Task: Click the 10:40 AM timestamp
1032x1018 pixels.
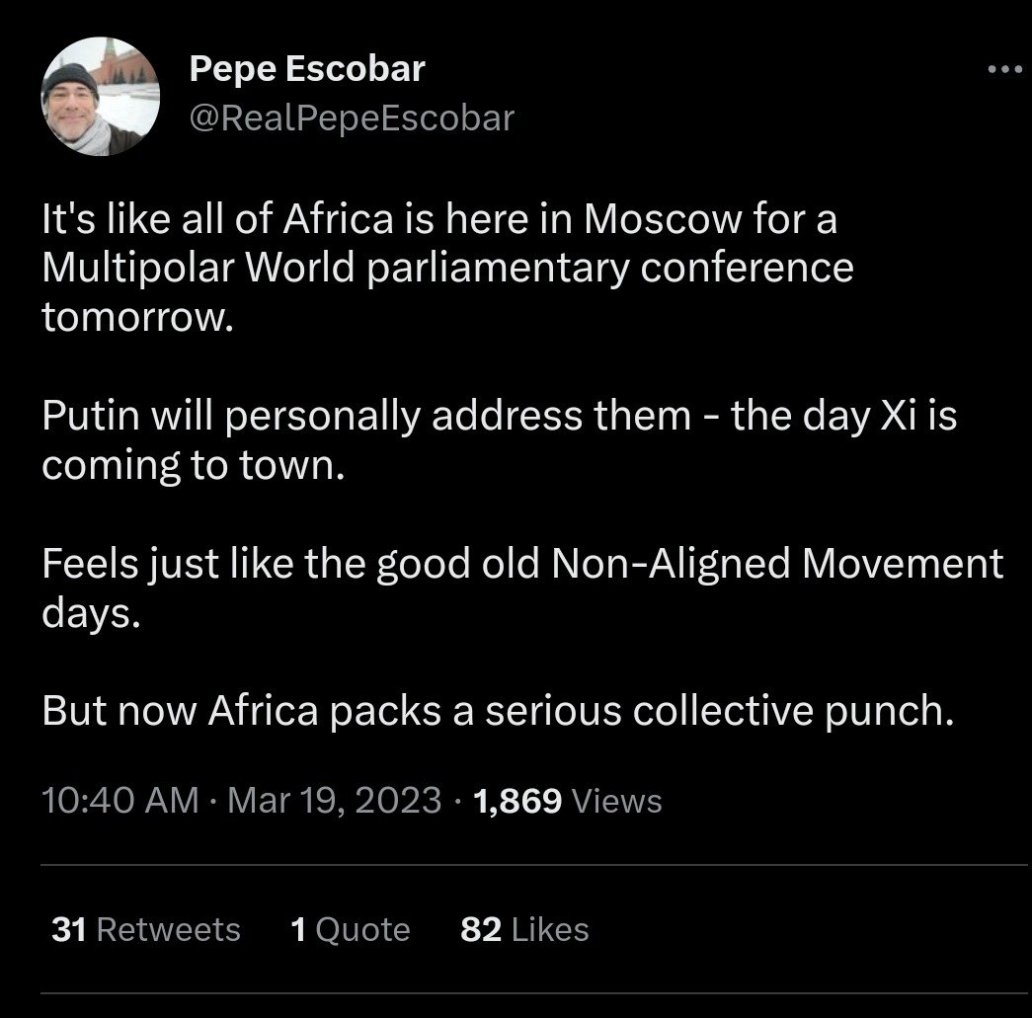Action: 120,800
